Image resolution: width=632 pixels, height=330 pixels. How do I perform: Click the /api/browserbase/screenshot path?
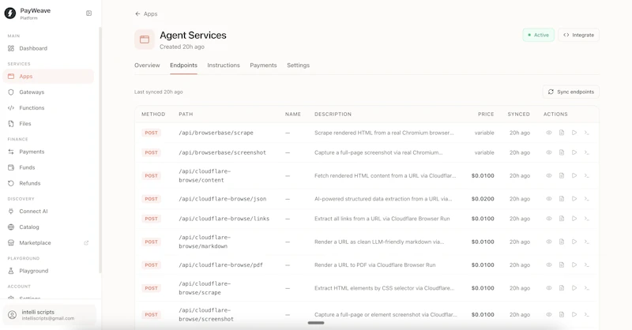[x=223, y=152]
